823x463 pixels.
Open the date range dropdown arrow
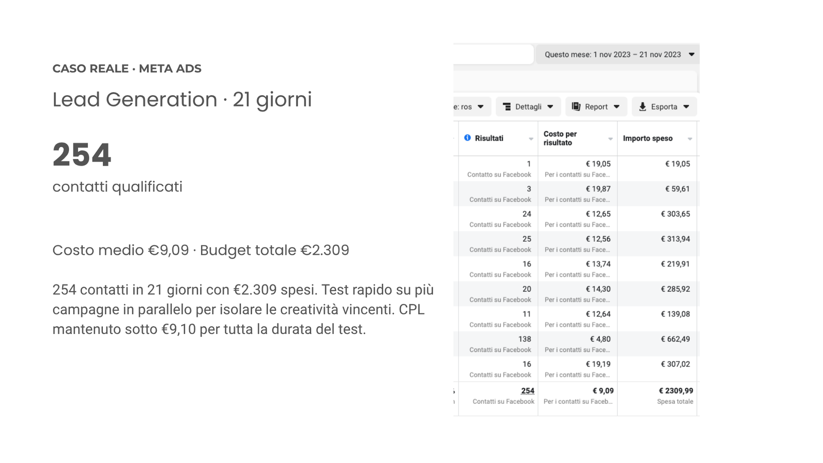tap(692, 55)
